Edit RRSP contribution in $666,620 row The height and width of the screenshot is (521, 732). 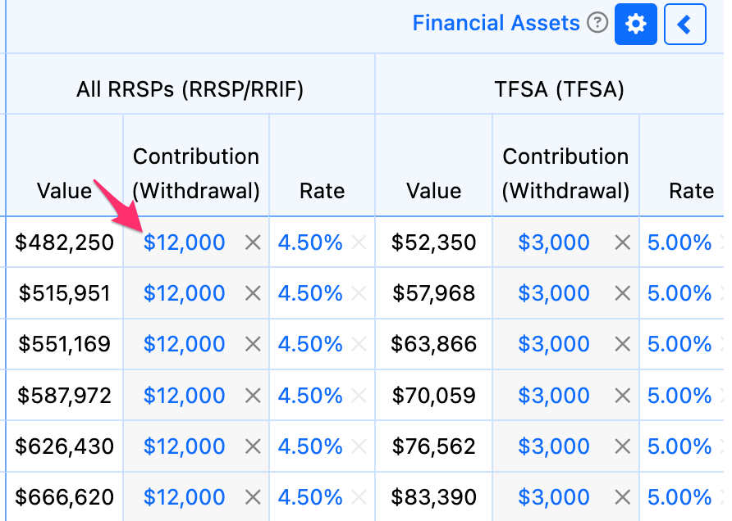[x=184, y=496]
